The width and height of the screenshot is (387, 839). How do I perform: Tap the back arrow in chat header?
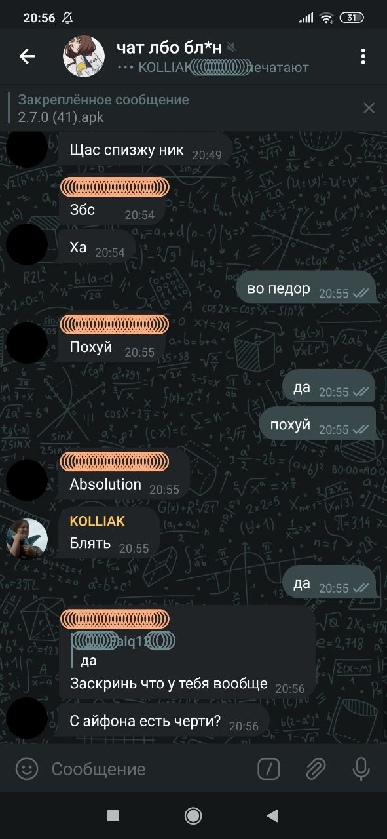pos(27,56)
